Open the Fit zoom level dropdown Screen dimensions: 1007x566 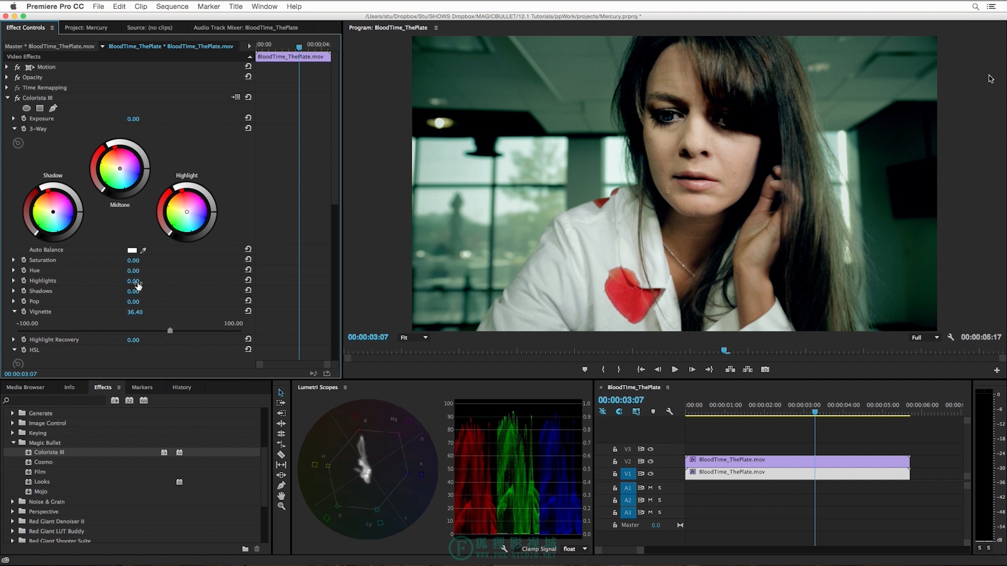click(414, 338)
